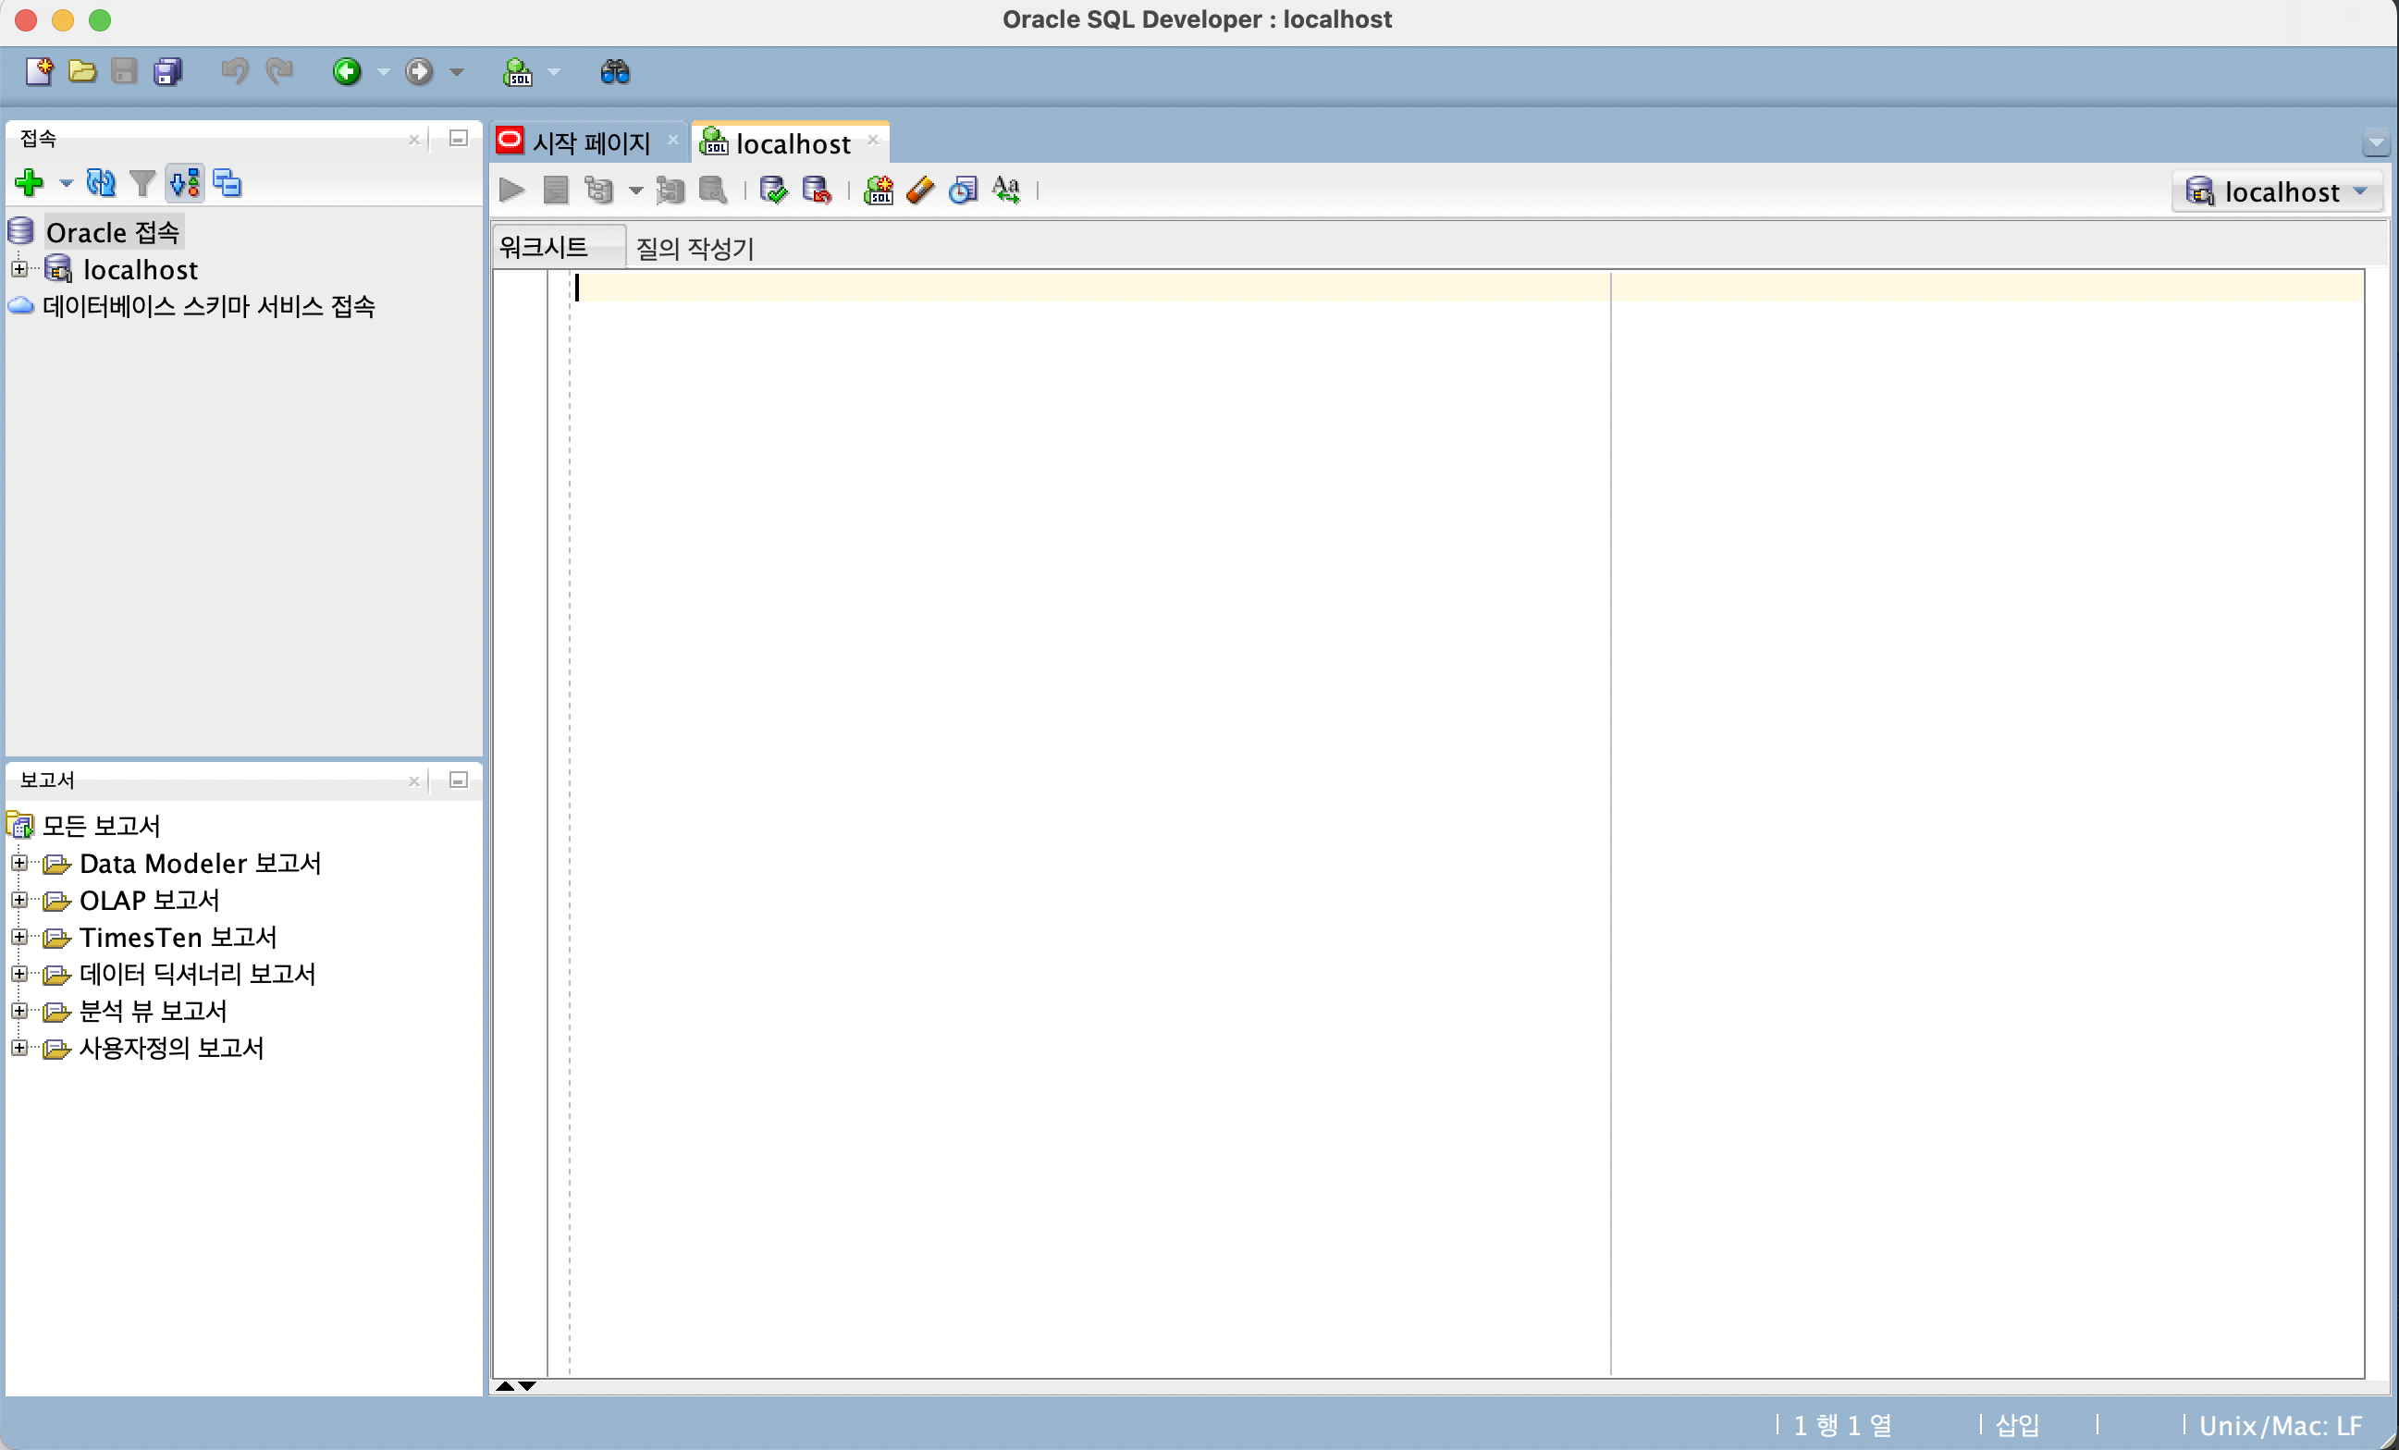Switch to 질의 작성기 tab
Image resolution: width=2399 pixels, height=1450 pixels.
pyautogui.click(x=695, y=249)
